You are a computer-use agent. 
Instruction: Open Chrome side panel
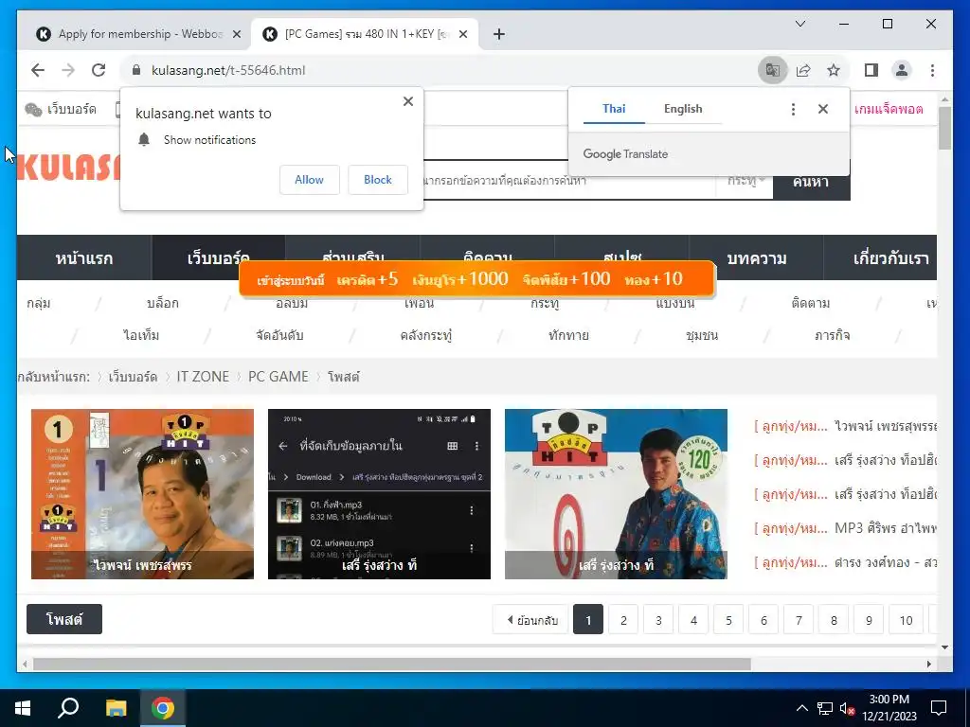pos(871,70)
